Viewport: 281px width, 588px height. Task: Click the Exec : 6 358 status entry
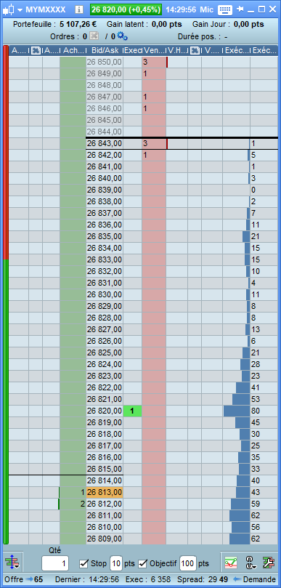(x=148, y=579)
